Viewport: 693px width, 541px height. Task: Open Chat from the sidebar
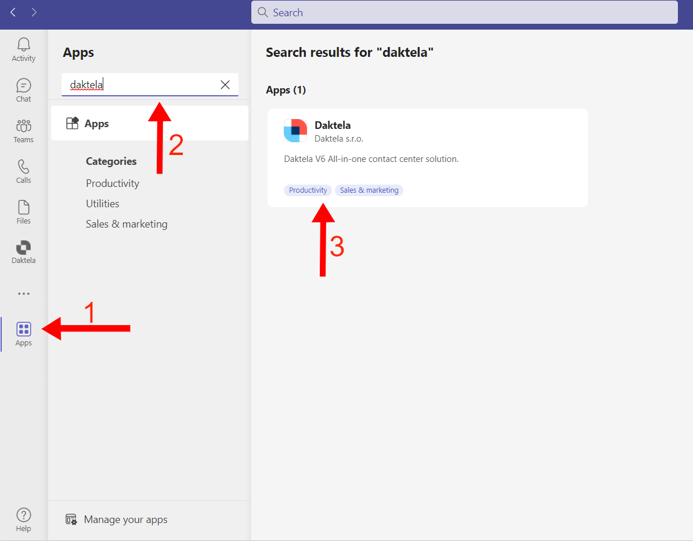click(23, 90)
